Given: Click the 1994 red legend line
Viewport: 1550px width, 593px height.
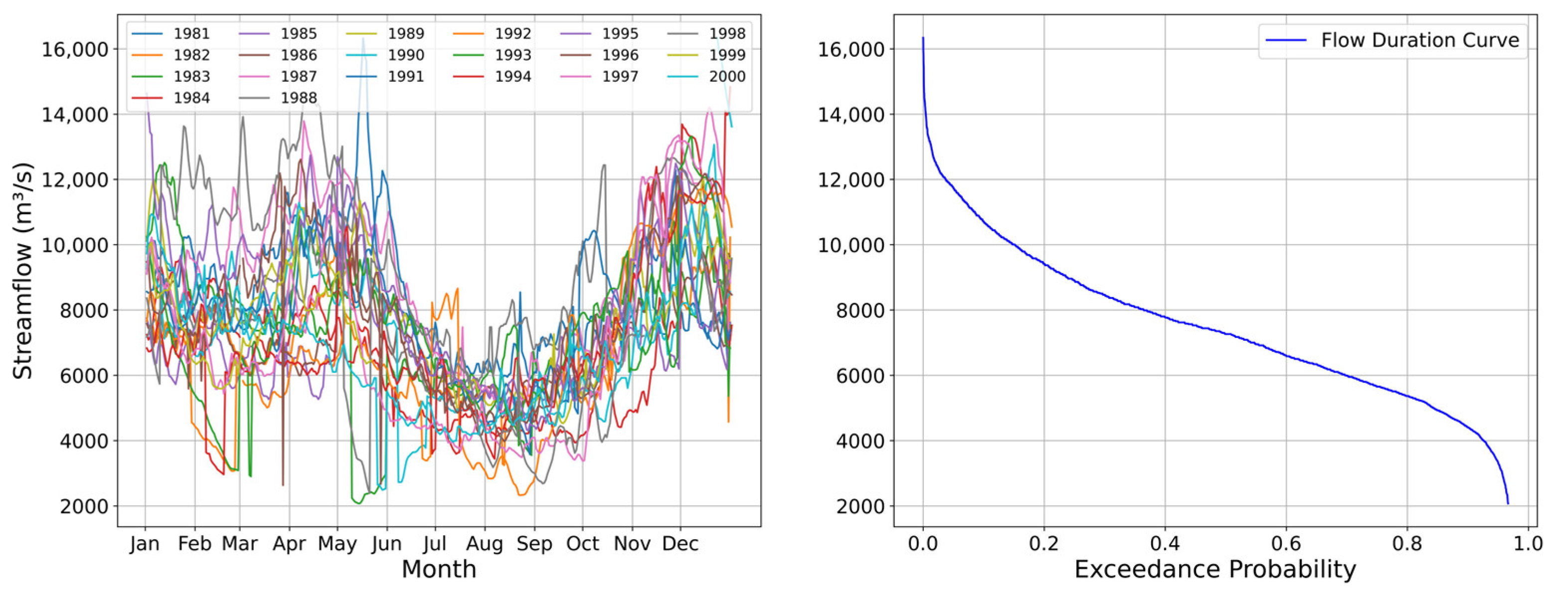Looking at the screenshot, I should [x=468, y=76].
